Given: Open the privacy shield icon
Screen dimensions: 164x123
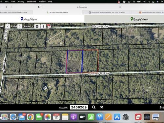Looking at the screenshot, I should [x=39, y=7].
